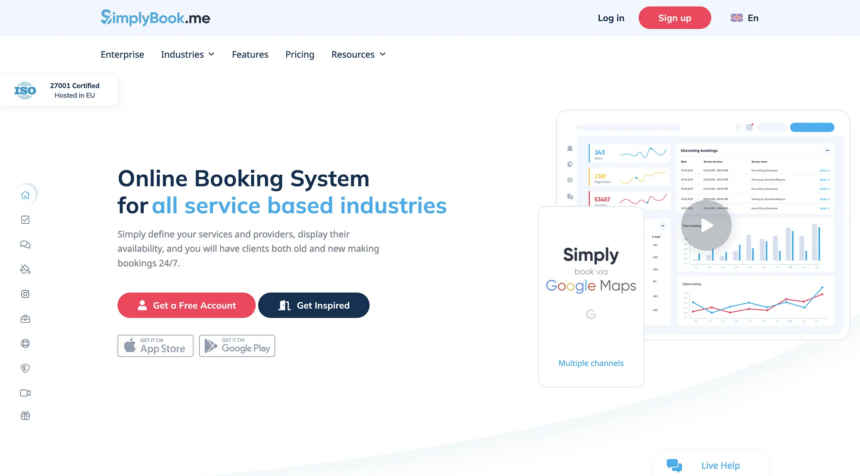Go to the Features page
Viewport: 860px width, 476px height.
[250, 54]
